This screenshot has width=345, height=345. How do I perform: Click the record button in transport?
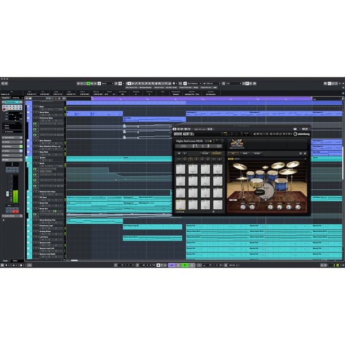click(191, 265)
